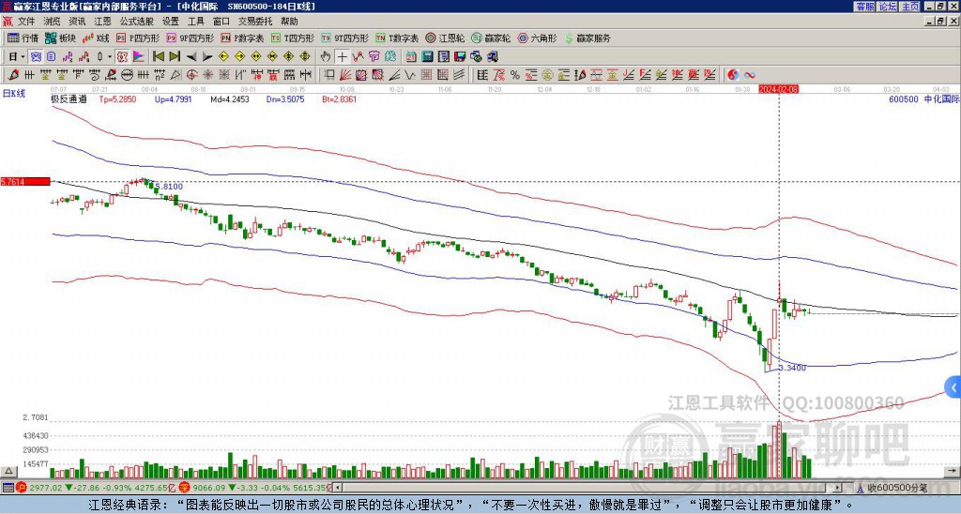Open the 日 period dropdown
Screen dimensions: 961x514
pos(17,57)
